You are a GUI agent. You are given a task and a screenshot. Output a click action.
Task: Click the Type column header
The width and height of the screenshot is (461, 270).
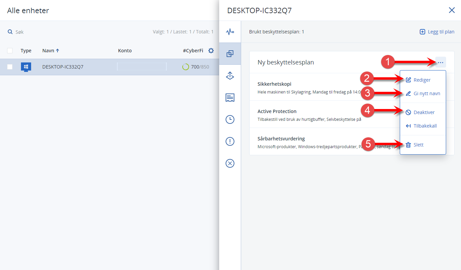[x=26, y=51]
